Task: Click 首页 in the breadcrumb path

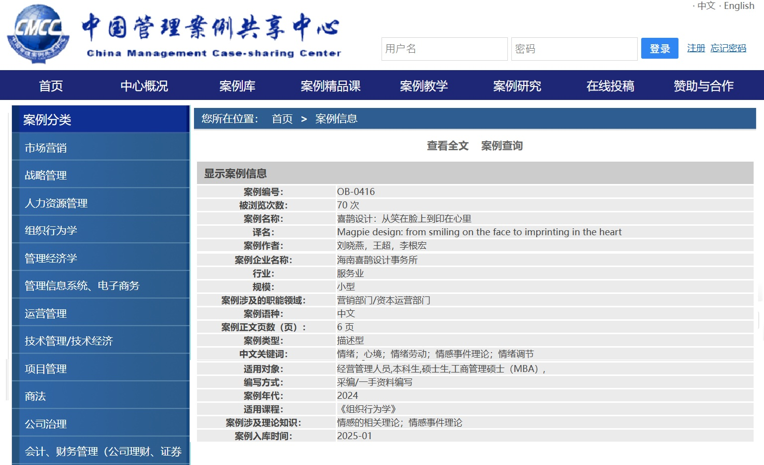Action: 282,119
